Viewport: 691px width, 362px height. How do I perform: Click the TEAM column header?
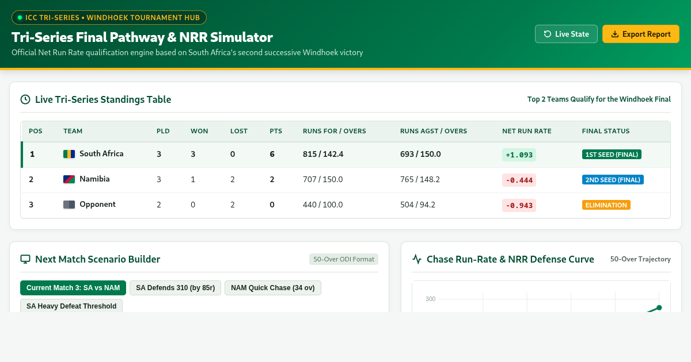(x=73, y=131)
